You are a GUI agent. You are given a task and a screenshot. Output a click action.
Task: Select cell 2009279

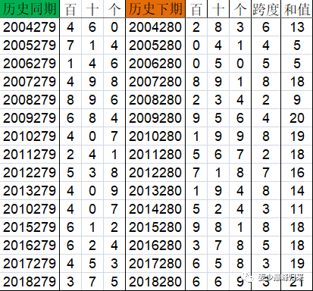click(x=30, y=118)
